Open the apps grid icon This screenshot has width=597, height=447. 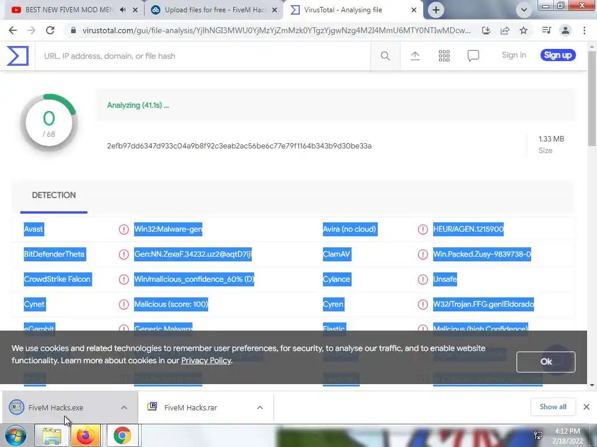pyautogui.click(x=444, y=56)
